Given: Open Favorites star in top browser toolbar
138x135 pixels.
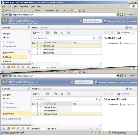Looking at the screenshot, I should 49,10.
